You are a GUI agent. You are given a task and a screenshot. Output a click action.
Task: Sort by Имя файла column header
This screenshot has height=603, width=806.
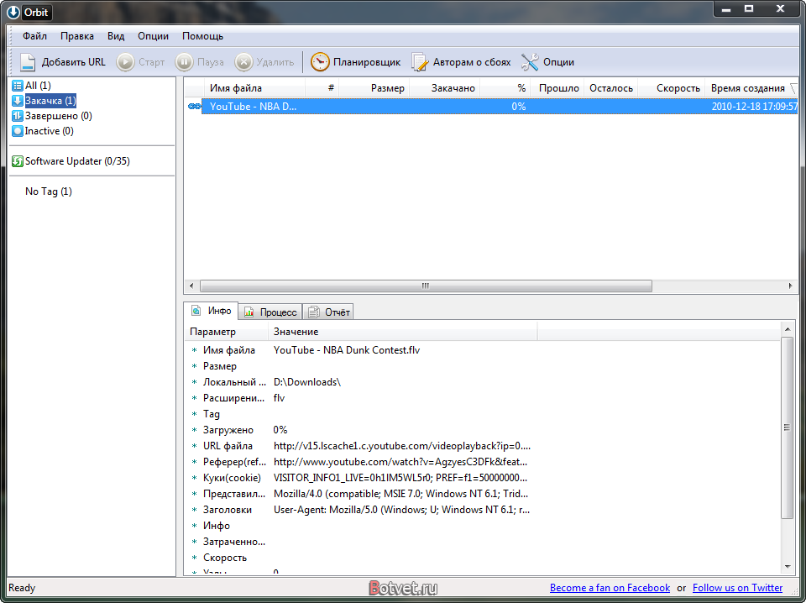254,88
